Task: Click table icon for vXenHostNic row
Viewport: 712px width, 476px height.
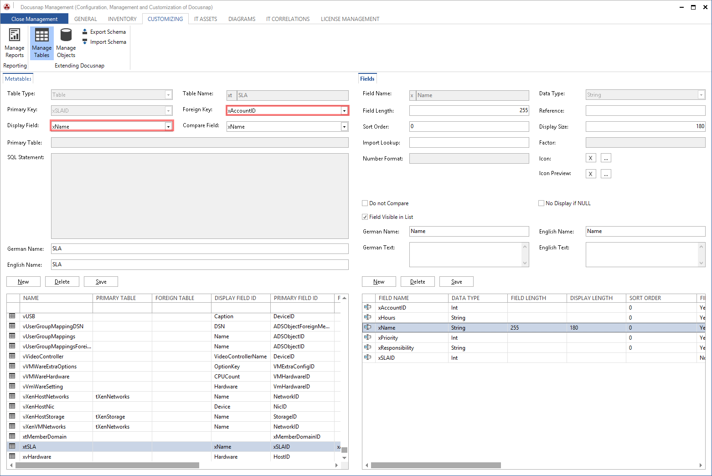Action: click(12, 406)
